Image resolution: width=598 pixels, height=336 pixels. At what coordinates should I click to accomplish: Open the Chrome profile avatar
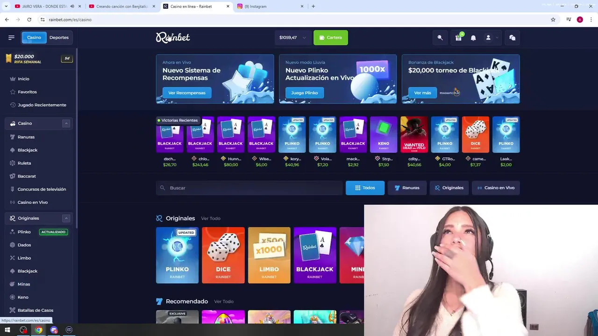pyautogui.click(x=580, y=20)
